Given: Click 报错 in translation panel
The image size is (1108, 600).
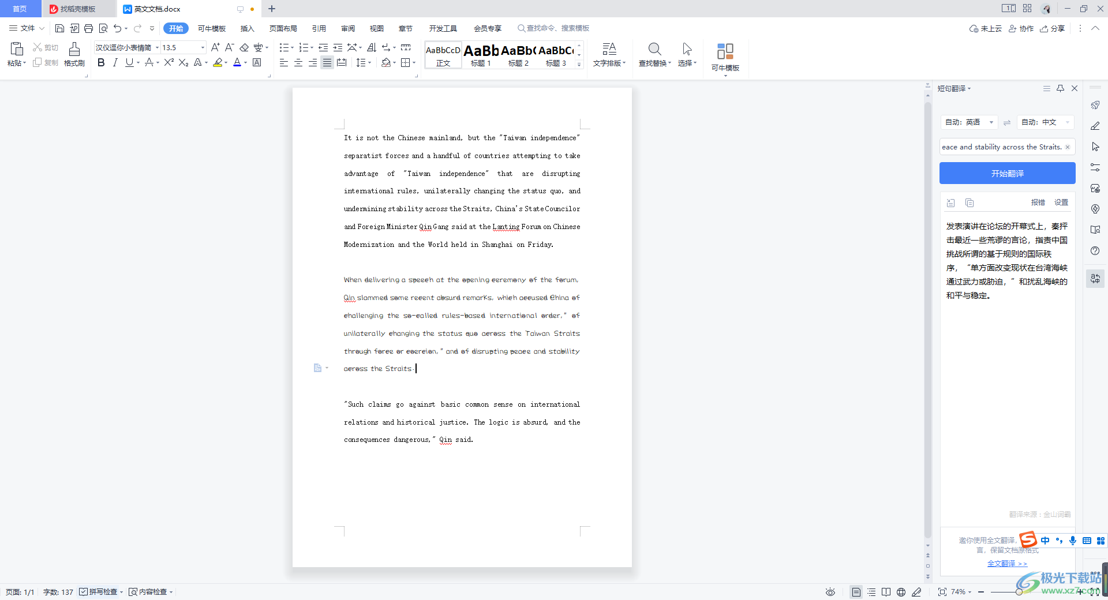Looking at the screenshot, I should [x=1038, y=202].
